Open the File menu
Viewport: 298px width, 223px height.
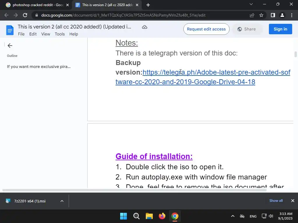pyautogui.click(x=21, y=34)
